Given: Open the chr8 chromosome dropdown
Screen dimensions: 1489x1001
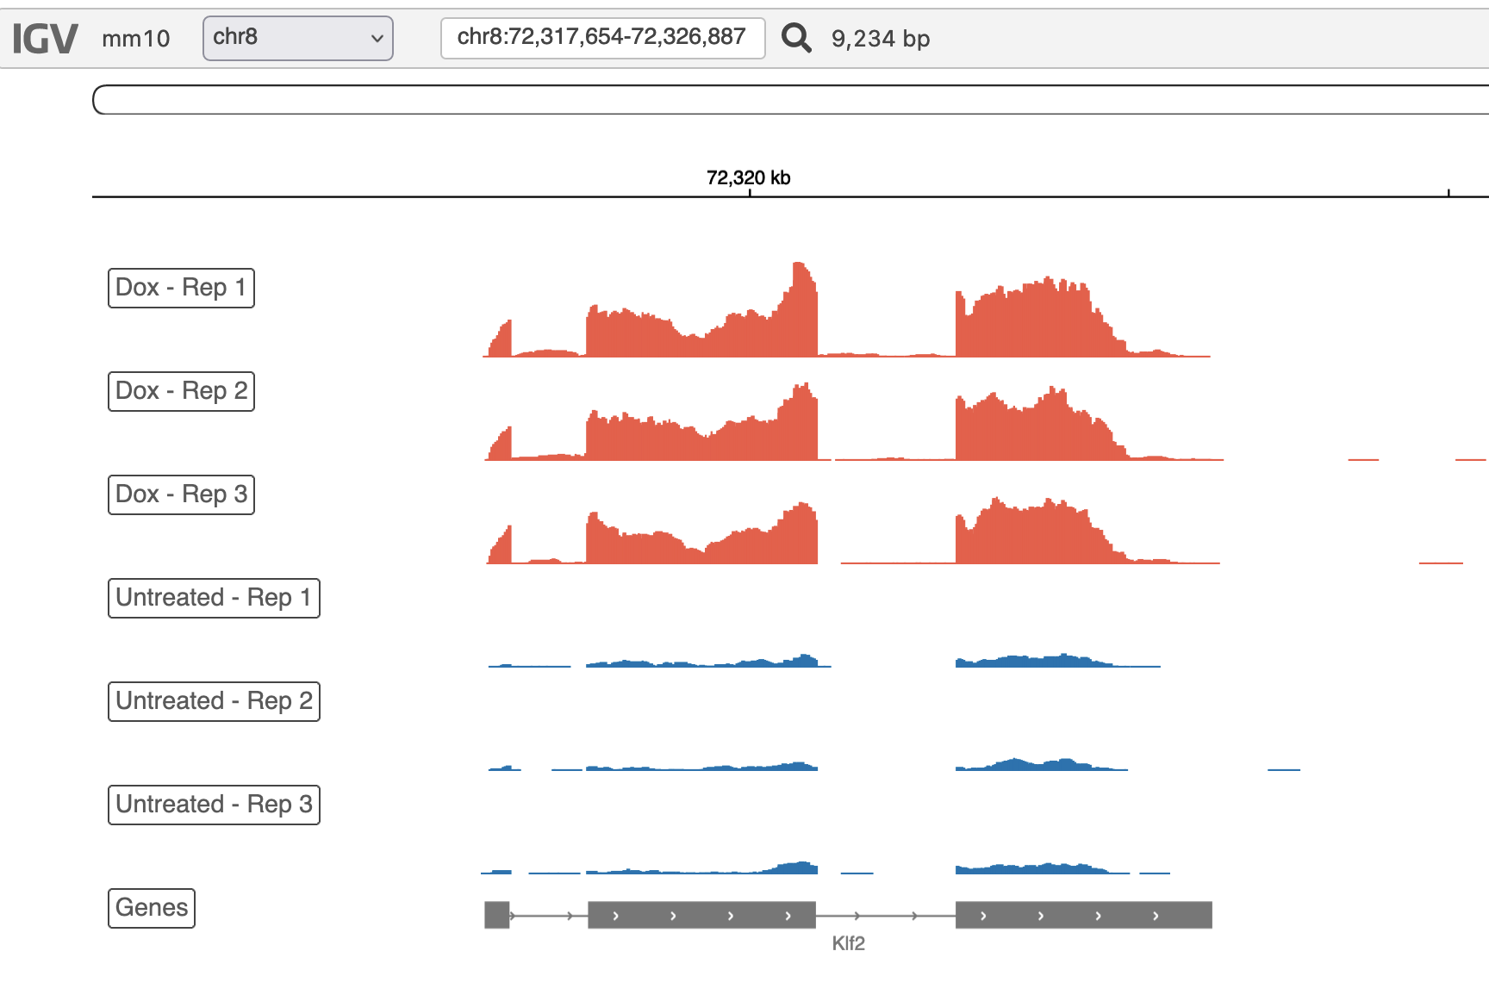Looking at the screenshot, I should point(297,38).
